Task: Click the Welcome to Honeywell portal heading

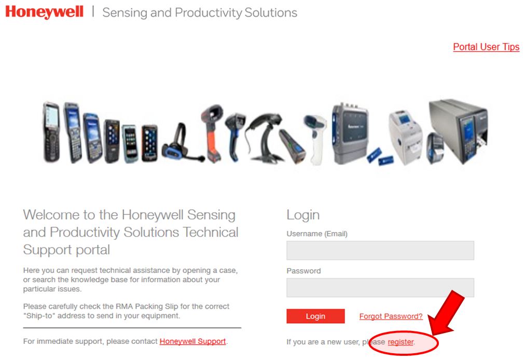Action: [x=131, y=233]
